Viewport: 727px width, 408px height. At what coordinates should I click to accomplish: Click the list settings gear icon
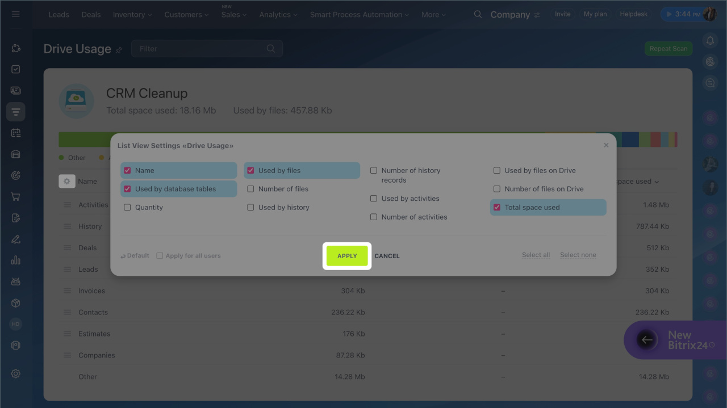pyautogui.click(x=66, y=182)
